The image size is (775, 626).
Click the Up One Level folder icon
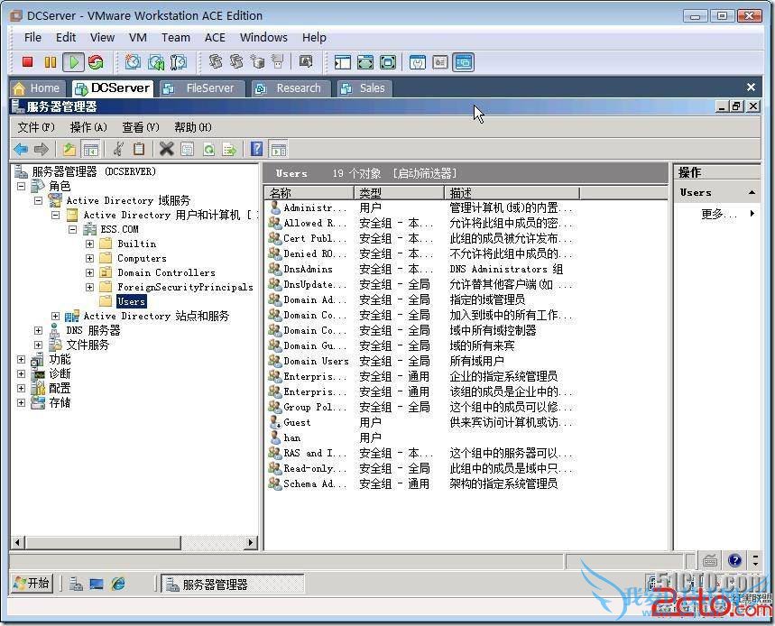[x=69, y=149]
